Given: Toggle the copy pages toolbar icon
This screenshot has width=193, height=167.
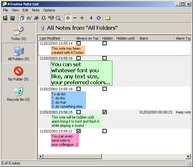Looking at the screenshot, I should pos(22,18).
